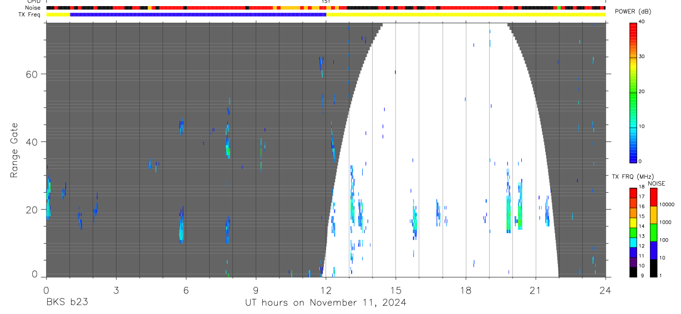Image resolution: width=681 pixels, height=314 pixels.
Task: Select the "BKS b23" radar label
Action: click(x=67, y=302)
